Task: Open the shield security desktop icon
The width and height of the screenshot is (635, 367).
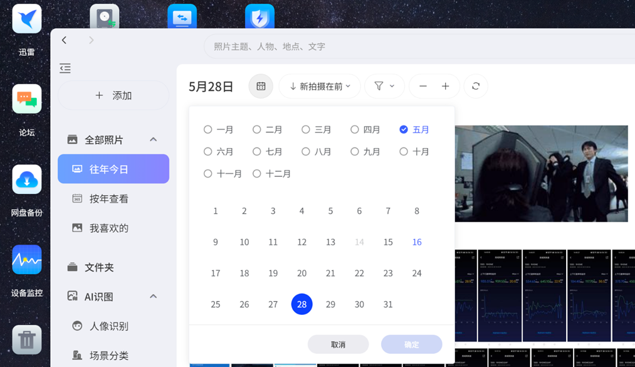Action: [260, 16]
